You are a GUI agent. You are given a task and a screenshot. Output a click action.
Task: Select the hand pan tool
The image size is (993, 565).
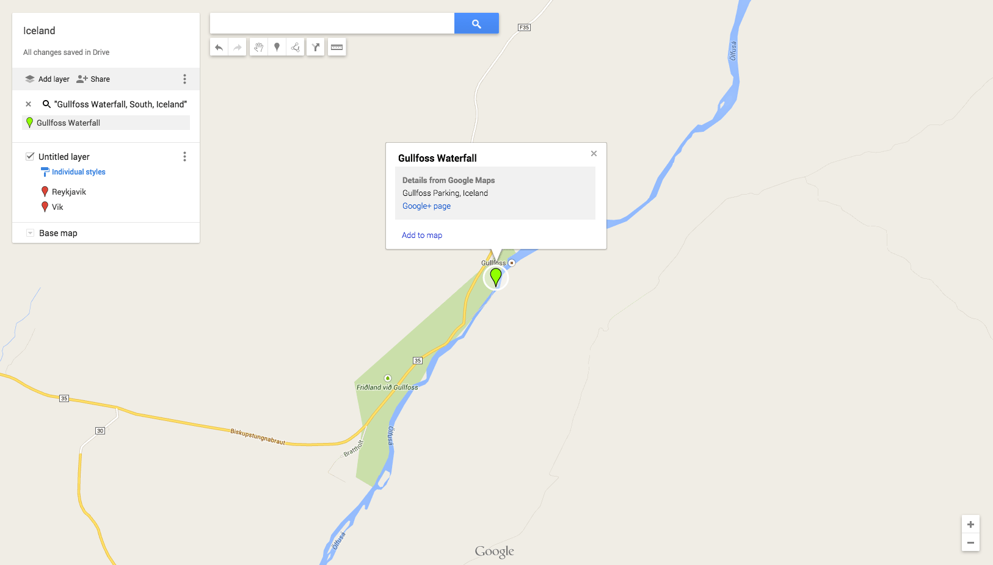(259, 47)
